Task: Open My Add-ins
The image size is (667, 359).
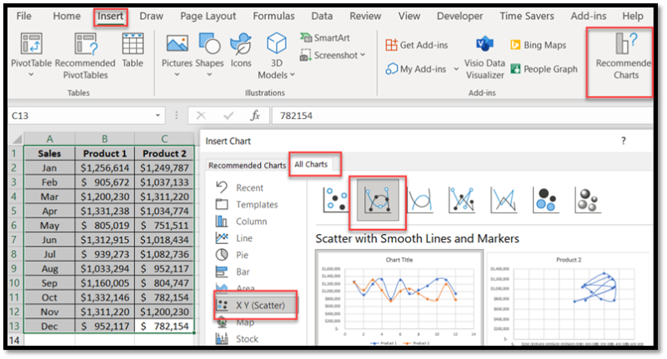Action: pos(416,69)
